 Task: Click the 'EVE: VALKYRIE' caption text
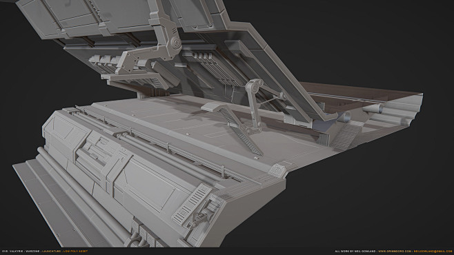[12, 252]
